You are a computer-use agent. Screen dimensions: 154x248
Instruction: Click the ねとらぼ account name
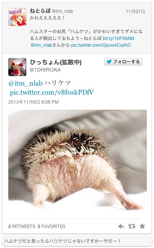click(x=40, y=11)
